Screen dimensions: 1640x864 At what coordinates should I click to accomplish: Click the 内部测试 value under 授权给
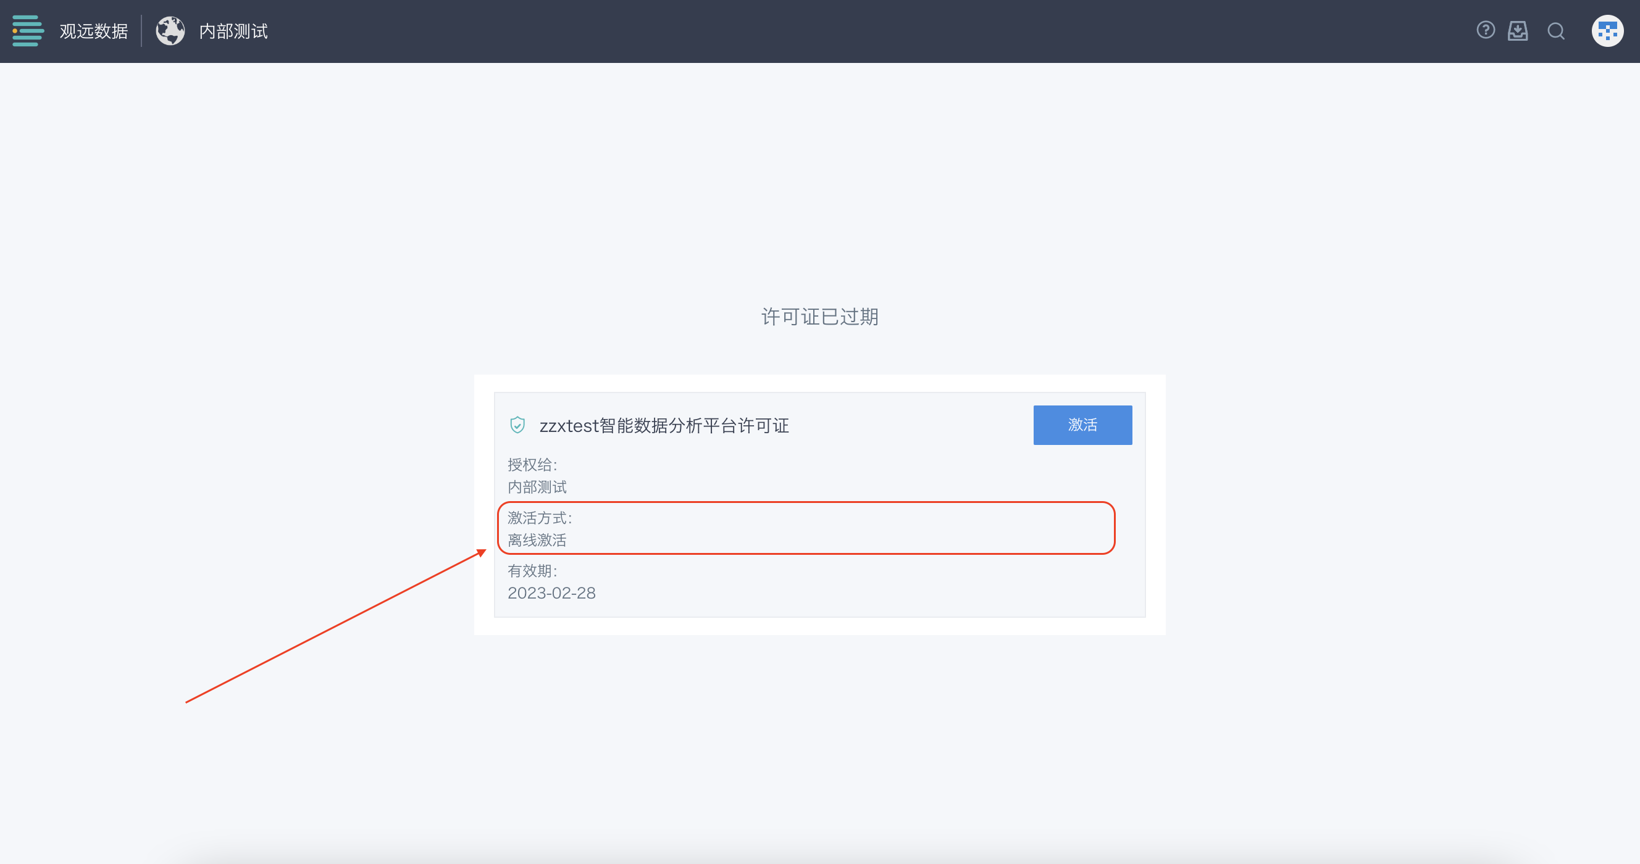[537, 488]
